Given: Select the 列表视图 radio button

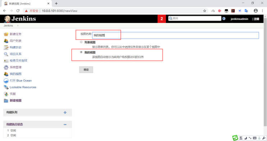Looking at the screenshot, I should tap(81, 42).
